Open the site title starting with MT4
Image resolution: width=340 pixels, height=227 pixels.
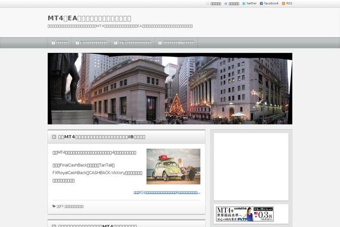click(x=90, y=18)
